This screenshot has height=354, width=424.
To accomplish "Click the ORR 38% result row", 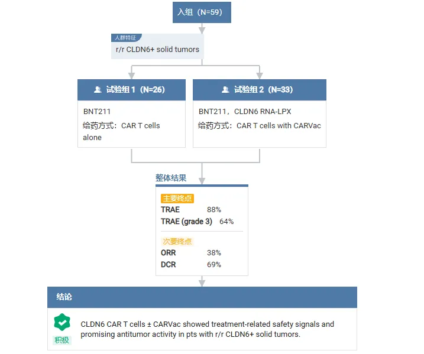I will pyautogui.click(x=191, y=253).
